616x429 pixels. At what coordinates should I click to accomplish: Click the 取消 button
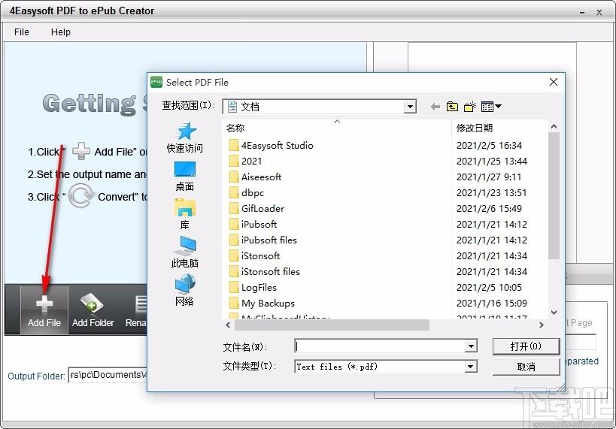pos(526,367)
